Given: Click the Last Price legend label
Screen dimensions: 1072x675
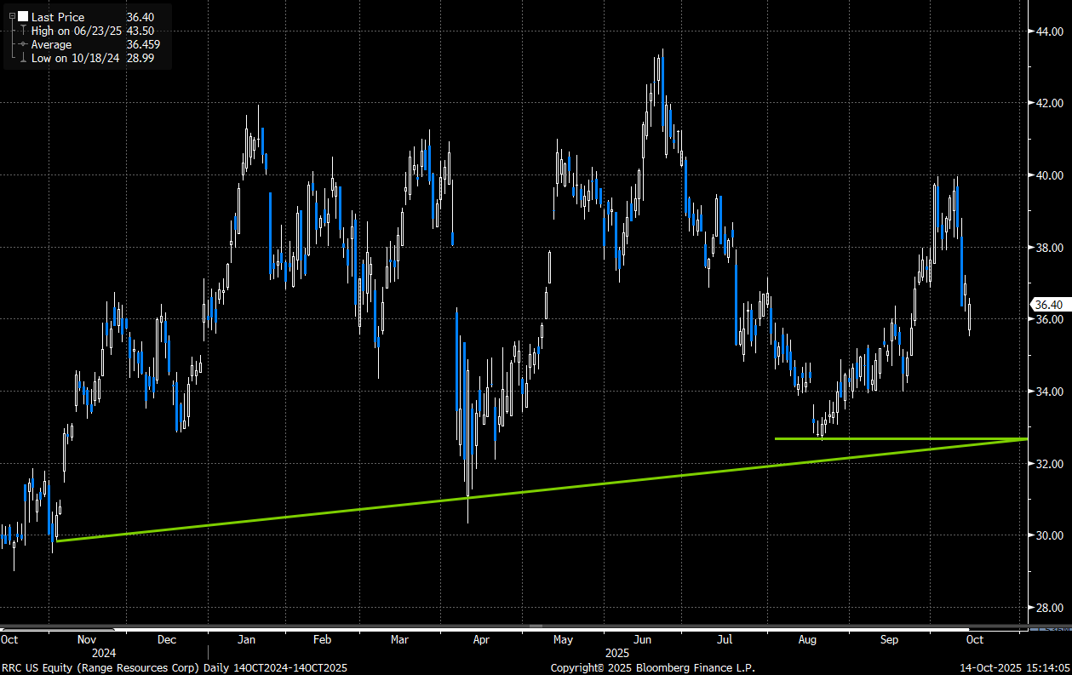Looking at the screenshot, I should 57,17.
